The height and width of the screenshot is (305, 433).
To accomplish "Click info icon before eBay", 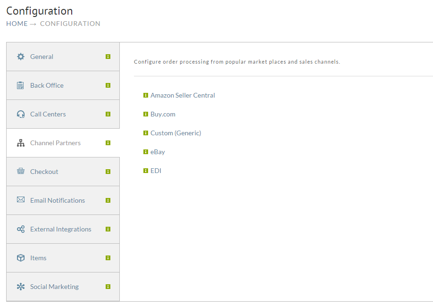I will (146, 152).
